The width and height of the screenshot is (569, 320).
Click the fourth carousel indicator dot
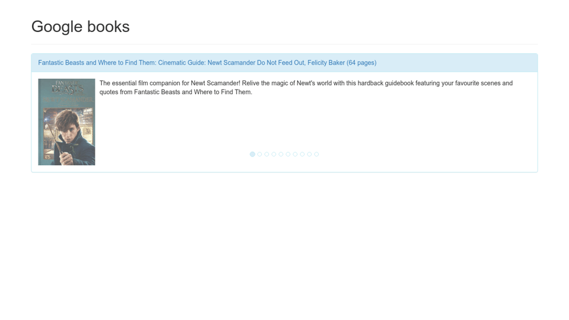pyautogui.click(x=274, y=154)
